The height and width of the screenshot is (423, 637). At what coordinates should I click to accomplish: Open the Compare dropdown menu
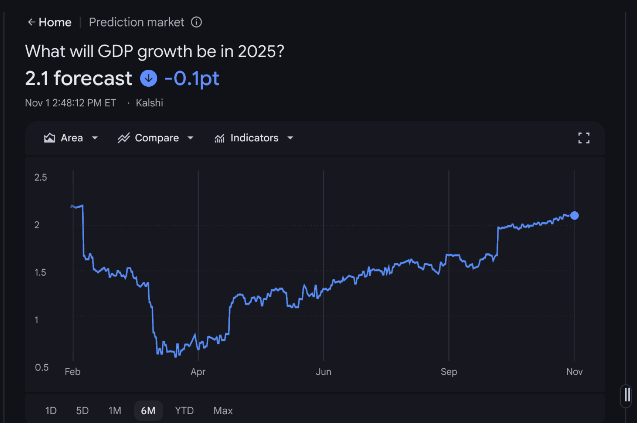[191, 138]
